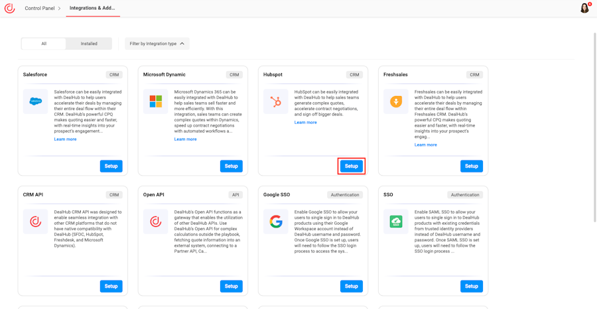This screenshot has width=597, height=309.
Task: Set up the CRM API integration
Action: pos(111,286)
